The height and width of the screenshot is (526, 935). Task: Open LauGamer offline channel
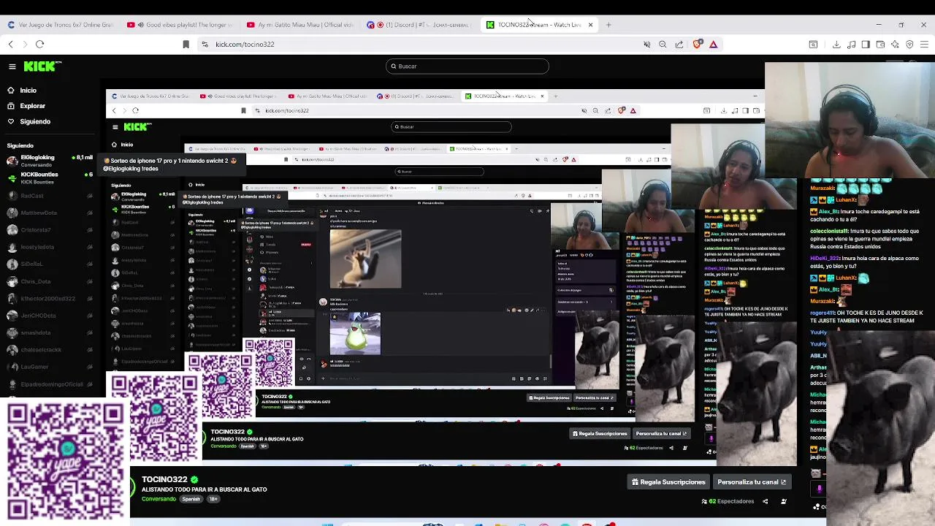[48, 367]
